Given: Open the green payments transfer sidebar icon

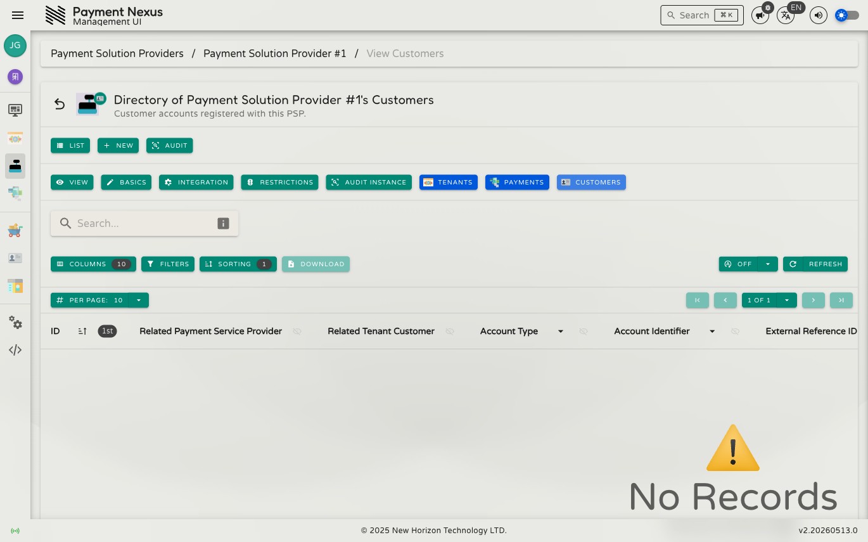Looking at the screenshot, I should (x=15, y=194).
